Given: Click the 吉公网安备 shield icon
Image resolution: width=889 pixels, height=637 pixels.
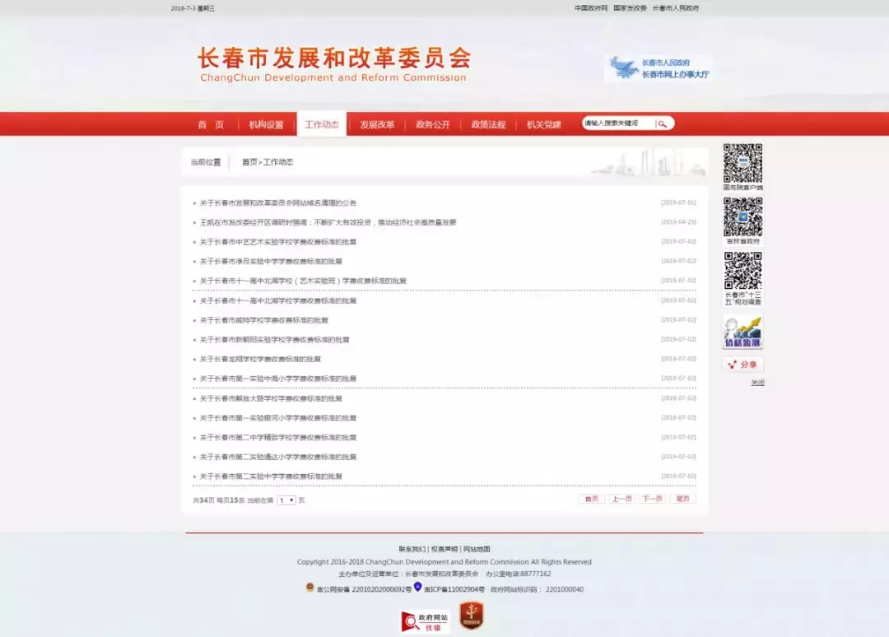Looking at the screenshot, I should 310,588.
